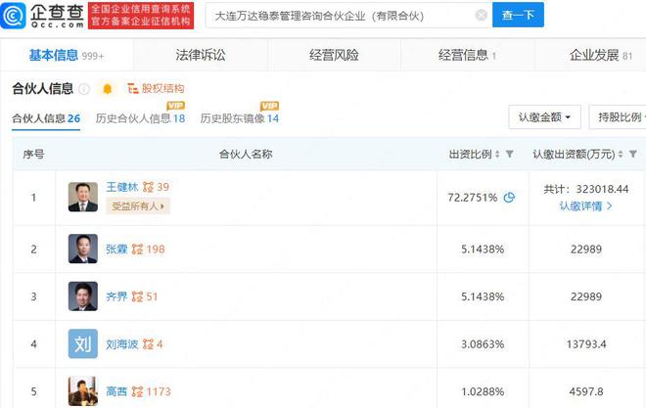Open 张霖's partner profile link
This screenshot has height=408, width=646.
tap(116, 249)
